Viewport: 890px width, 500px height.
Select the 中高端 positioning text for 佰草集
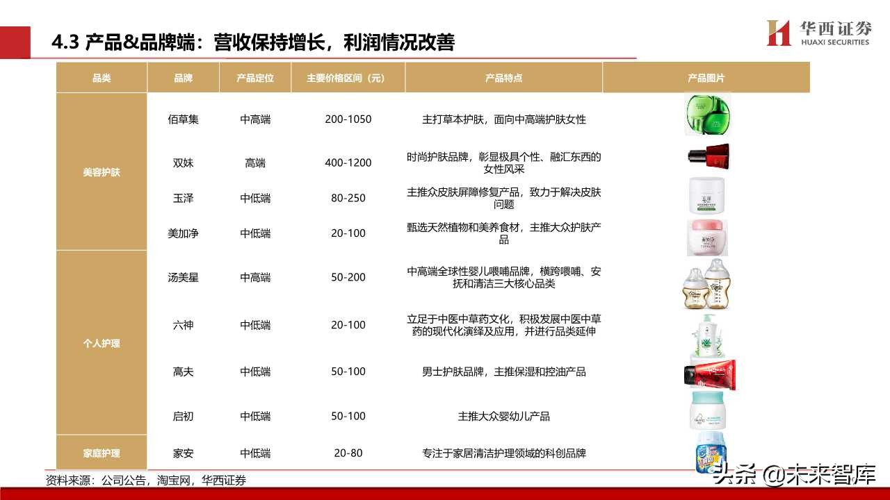tap(255, 119)
